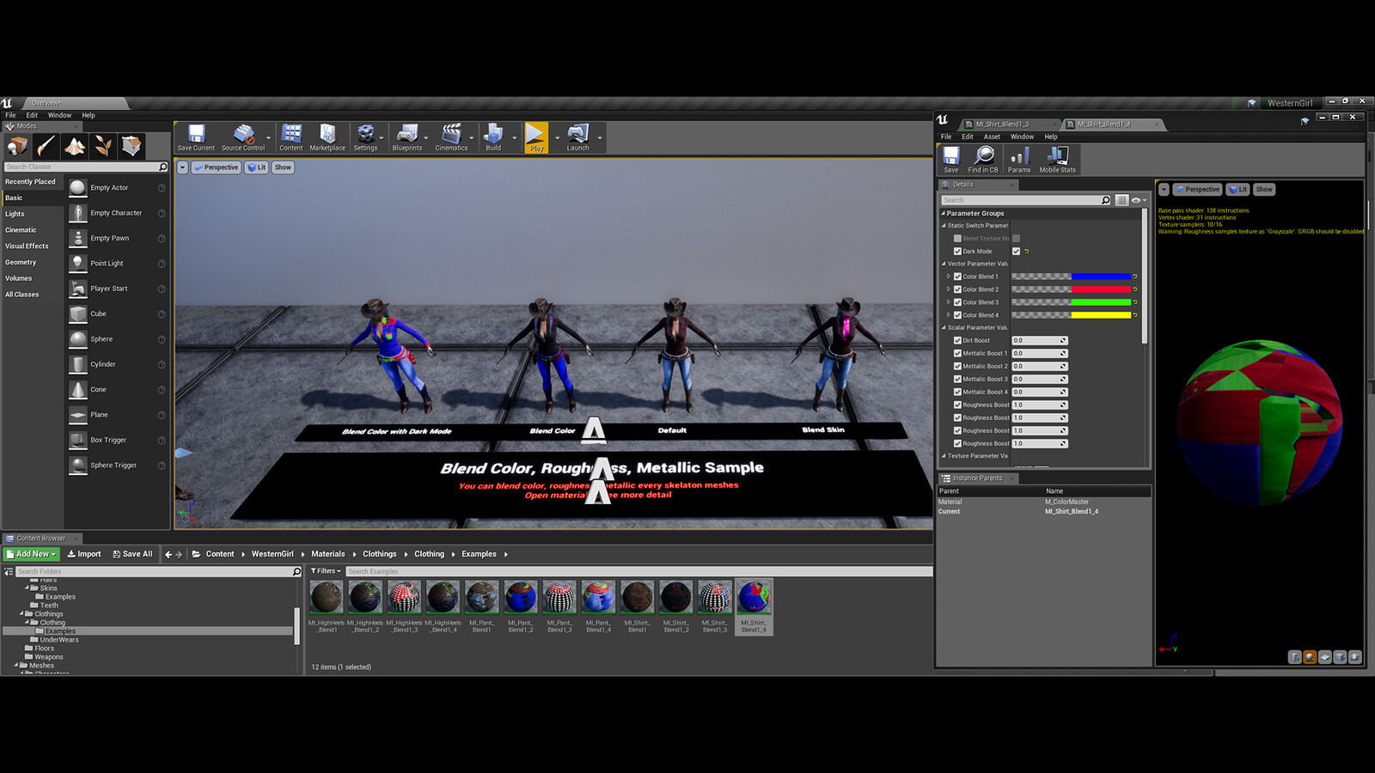Expand the Color Blend 1 parameter

tap(949, 277)
